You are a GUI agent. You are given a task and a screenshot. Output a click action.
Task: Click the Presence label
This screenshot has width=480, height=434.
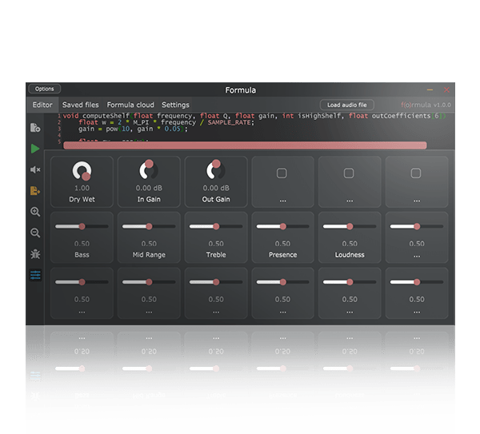(x=283, y=255)
